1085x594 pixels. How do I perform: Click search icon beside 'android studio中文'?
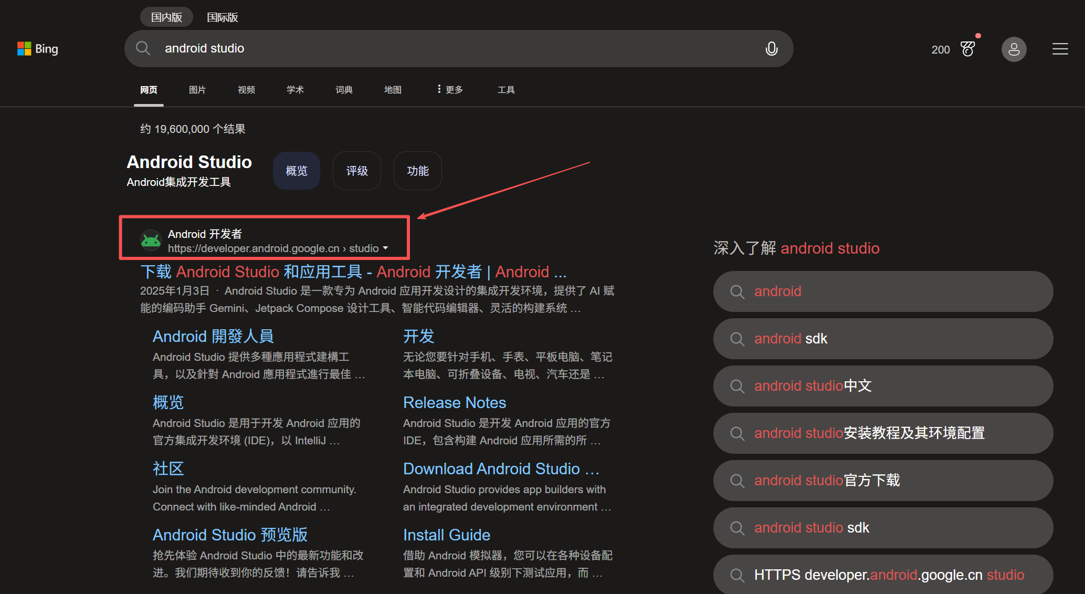(x=737, y=386)
